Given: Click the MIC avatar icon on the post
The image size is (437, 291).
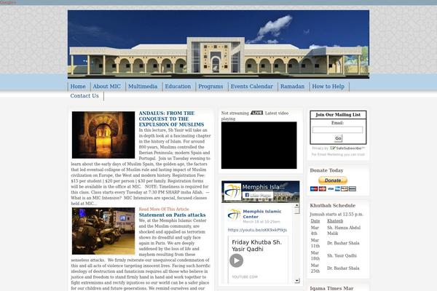Looking at the screenshot, I should click(234, 215).
